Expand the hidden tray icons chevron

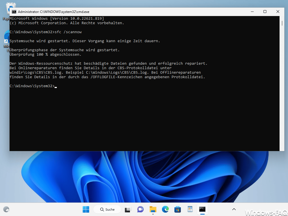[234, 209]
